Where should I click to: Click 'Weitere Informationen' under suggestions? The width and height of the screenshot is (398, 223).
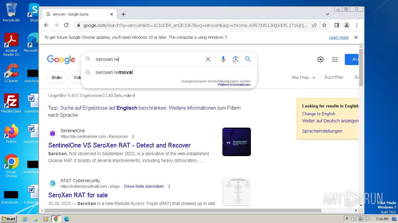(x=234, y=85)
